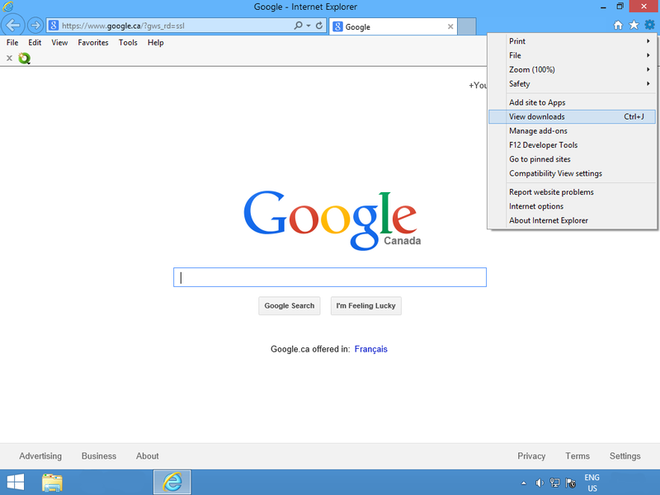Expand the Print submenu
This screenshot has height=495, width=660.
572,40
